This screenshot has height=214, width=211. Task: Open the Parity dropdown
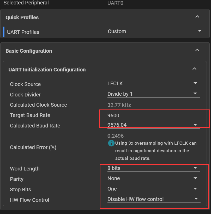coord(153,179)
